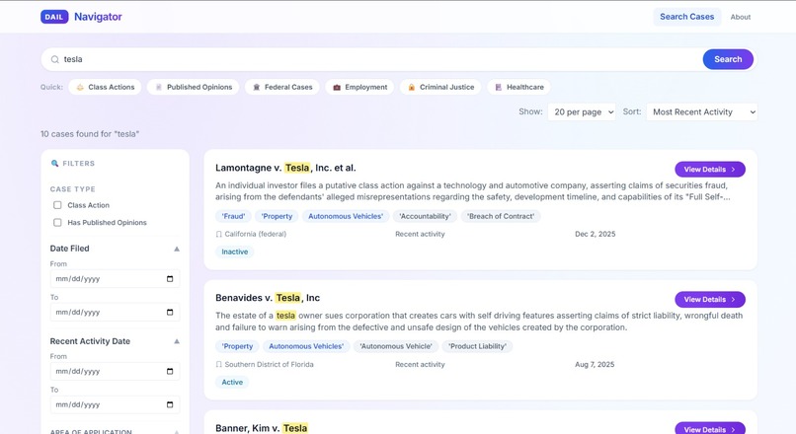Click 'Accountability' tag
796x434 pixels.
tap(425, 216)
